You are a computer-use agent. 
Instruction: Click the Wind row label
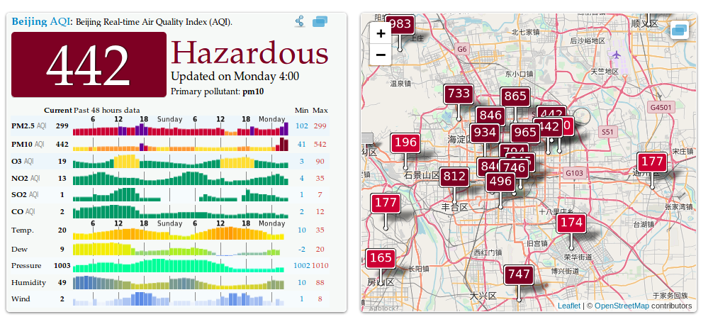click(21, 299)
